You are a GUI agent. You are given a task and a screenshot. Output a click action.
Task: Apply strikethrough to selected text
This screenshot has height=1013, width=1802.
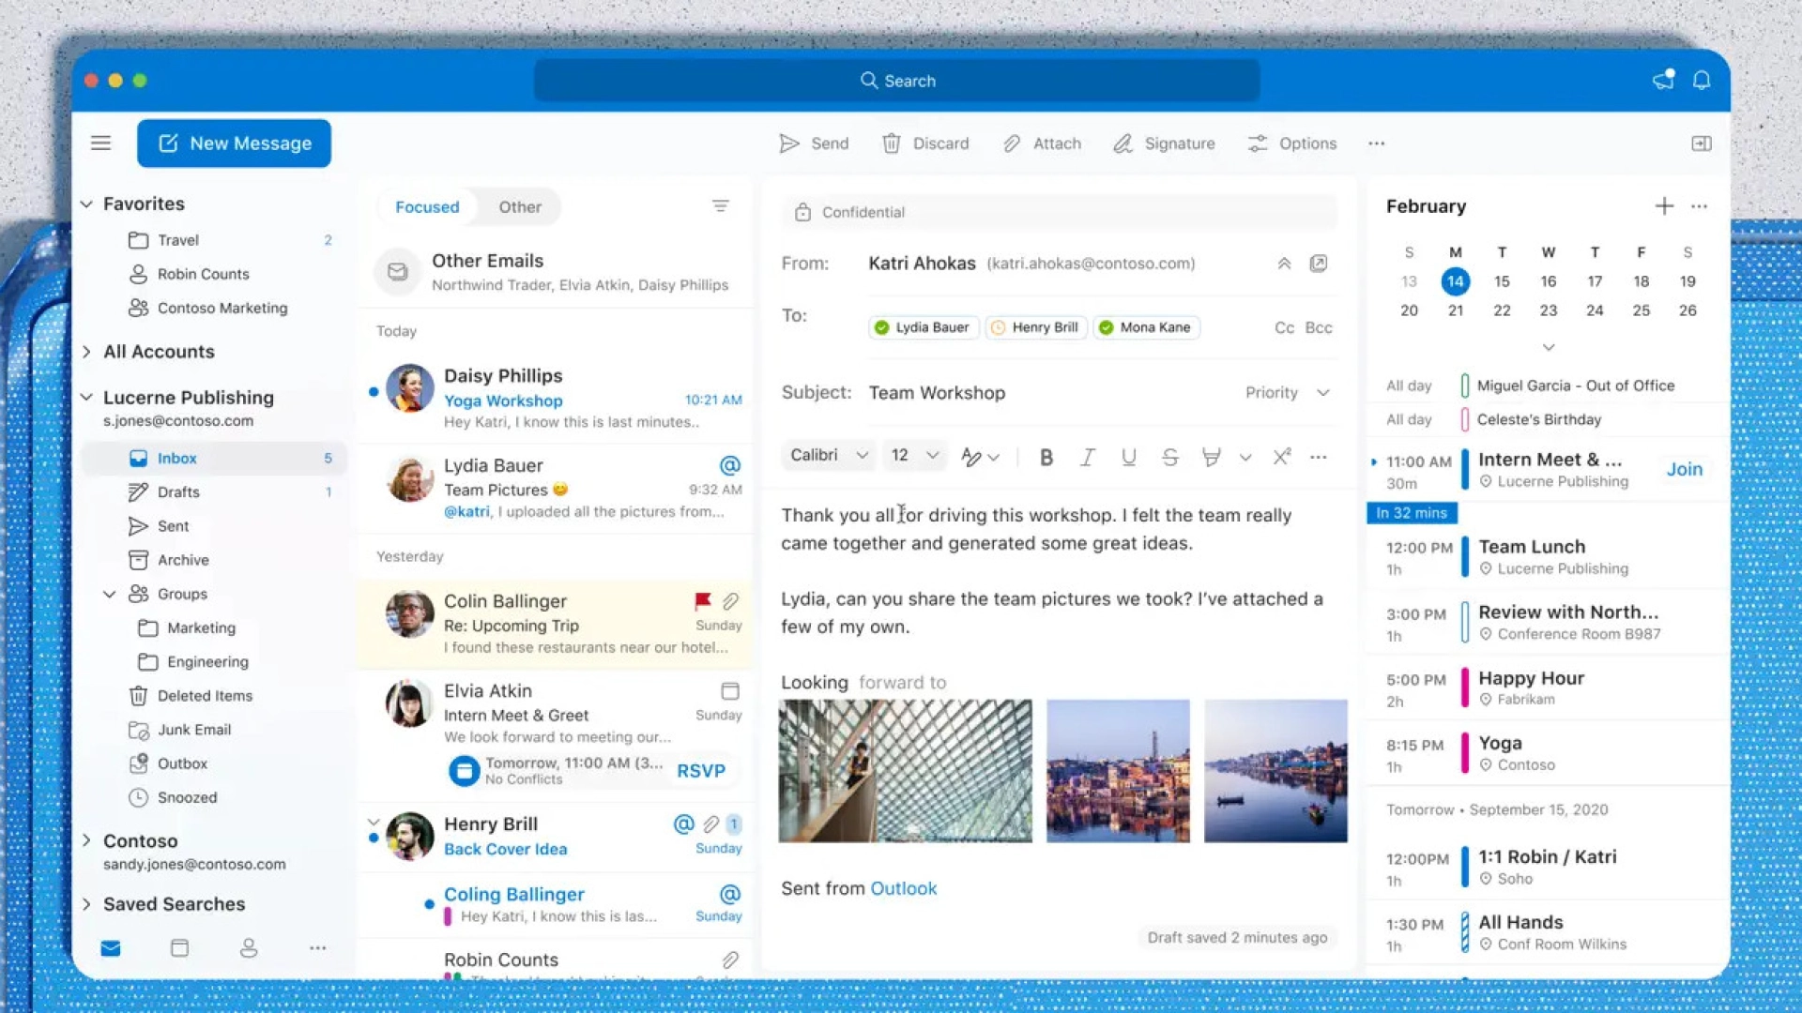(x=1169, y=457)
